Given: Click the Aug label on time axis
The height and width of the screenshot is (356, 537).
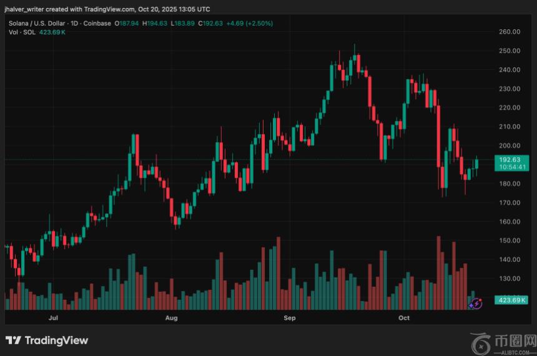Looking at the screenshot, I should click(171, 318).
